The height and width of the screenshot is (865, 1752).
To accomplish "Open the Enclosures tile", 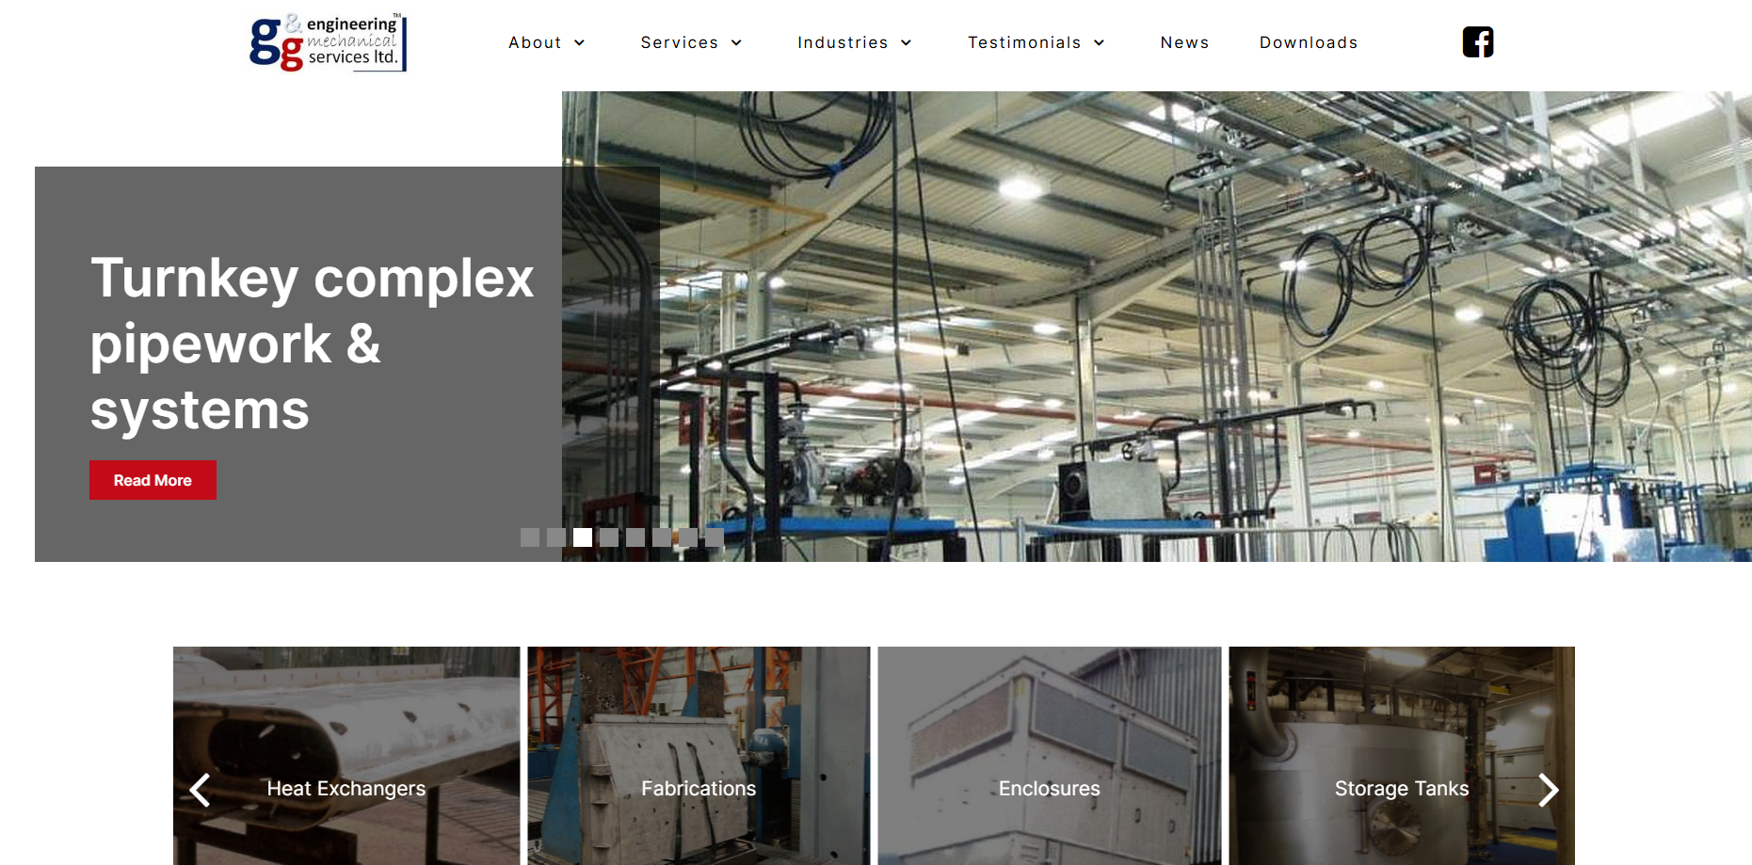I will pyautogui.click(x=1050, y=756).
